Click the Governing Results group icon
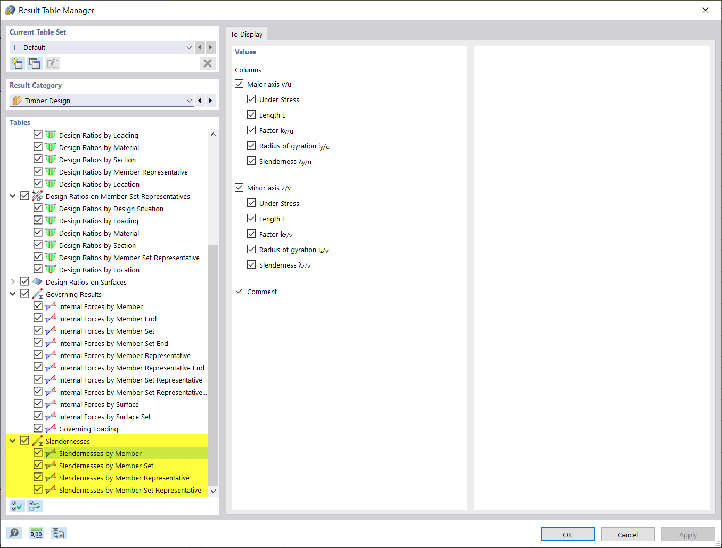722x548 pixels. click(x=37, y=294)
